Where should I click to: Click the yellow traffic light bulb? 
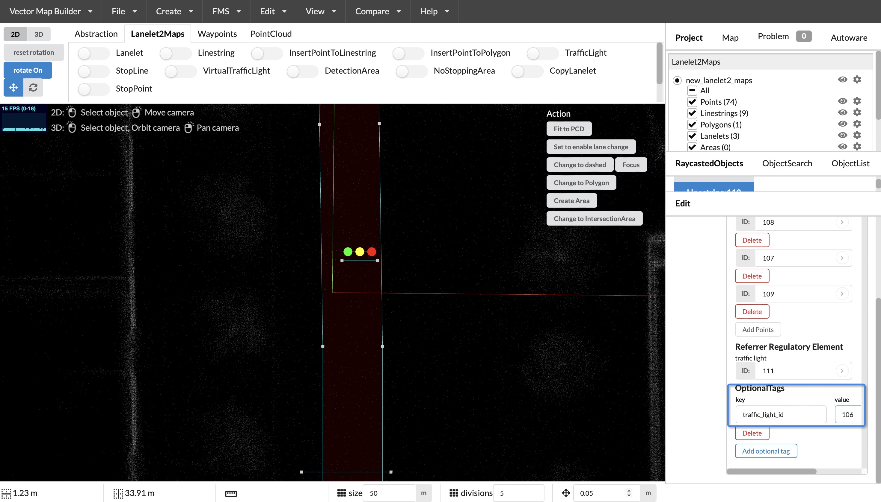click(360, 252)
